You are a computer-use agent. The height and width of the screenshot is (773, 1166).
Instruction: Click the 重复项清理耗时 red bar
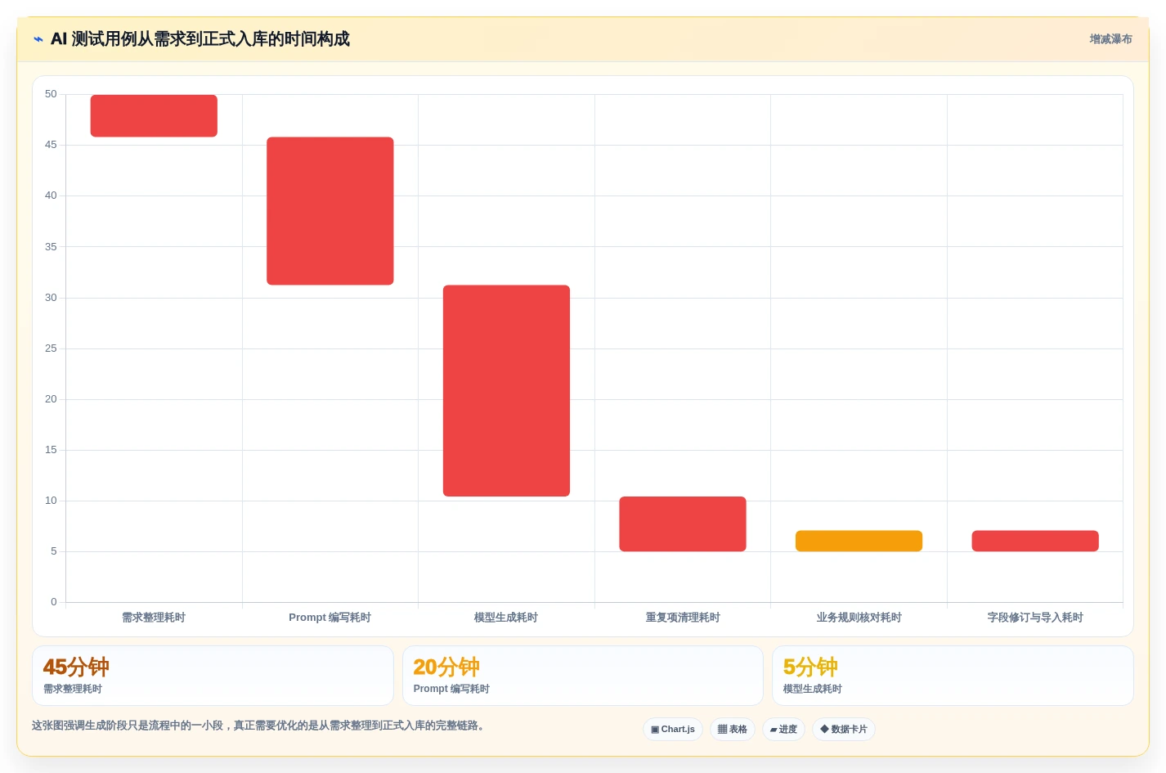pos(683,524)
